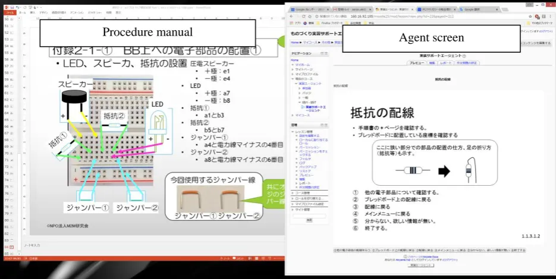Viewport: 556px width, 279px height.
Task: Click the search input in the settings block
Action: (x=309, y=215)
